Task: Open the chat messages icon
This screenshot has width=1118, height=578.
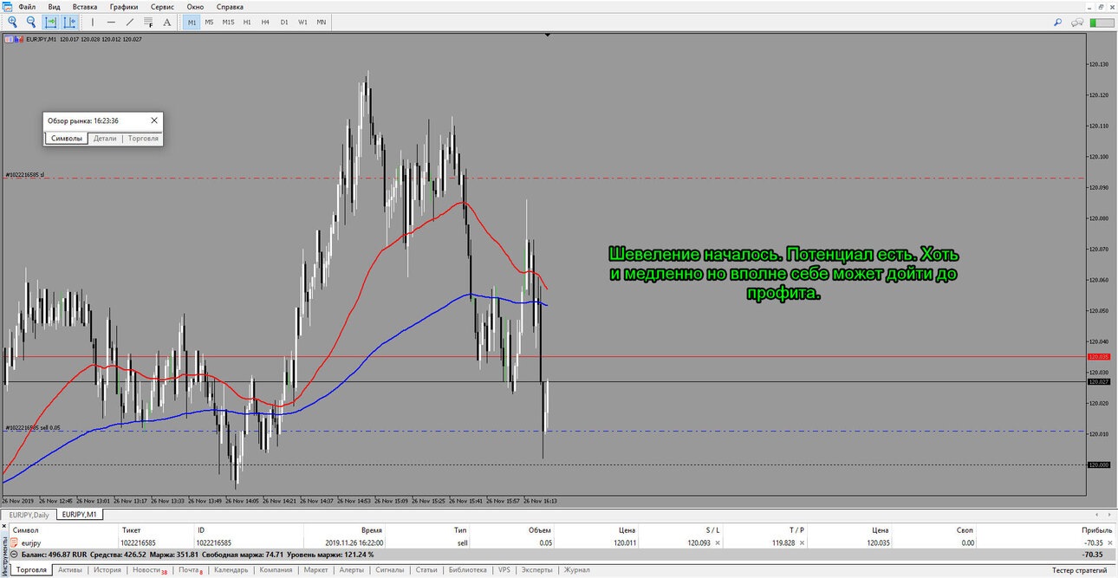Action: [1079, 22]
